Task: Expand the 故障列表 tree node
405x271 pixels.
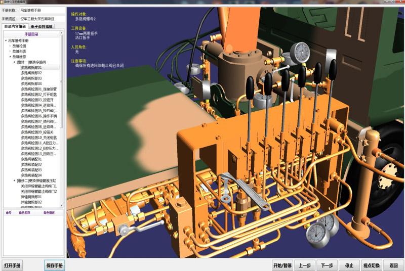Action: point(10,51)
